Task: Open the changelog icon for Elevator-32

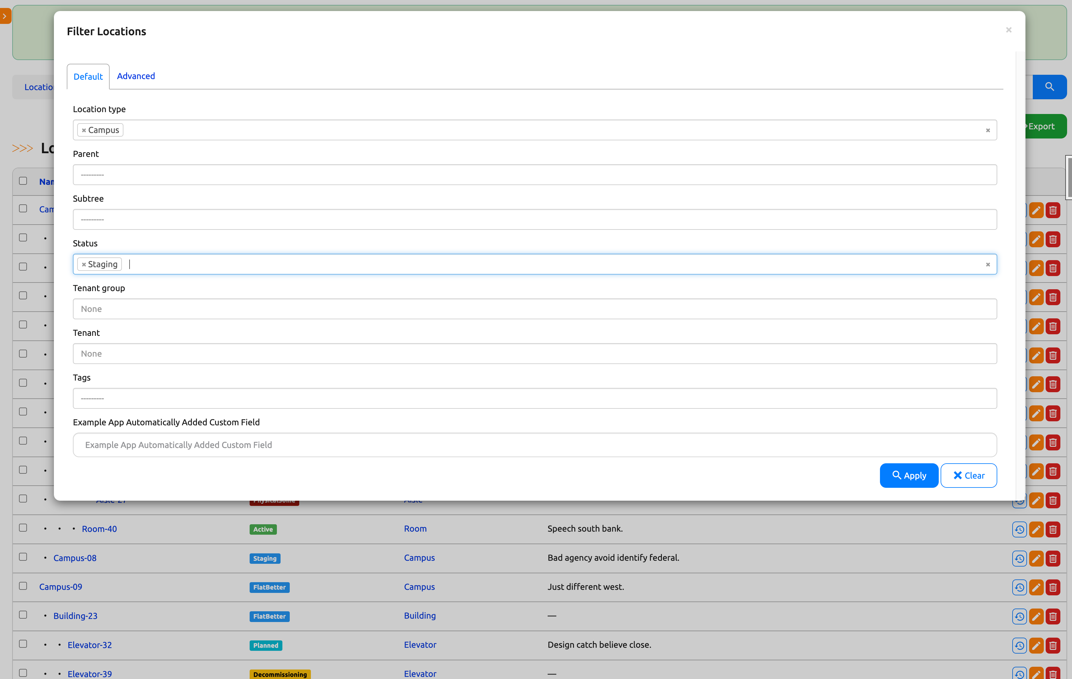Action: 1019,646
